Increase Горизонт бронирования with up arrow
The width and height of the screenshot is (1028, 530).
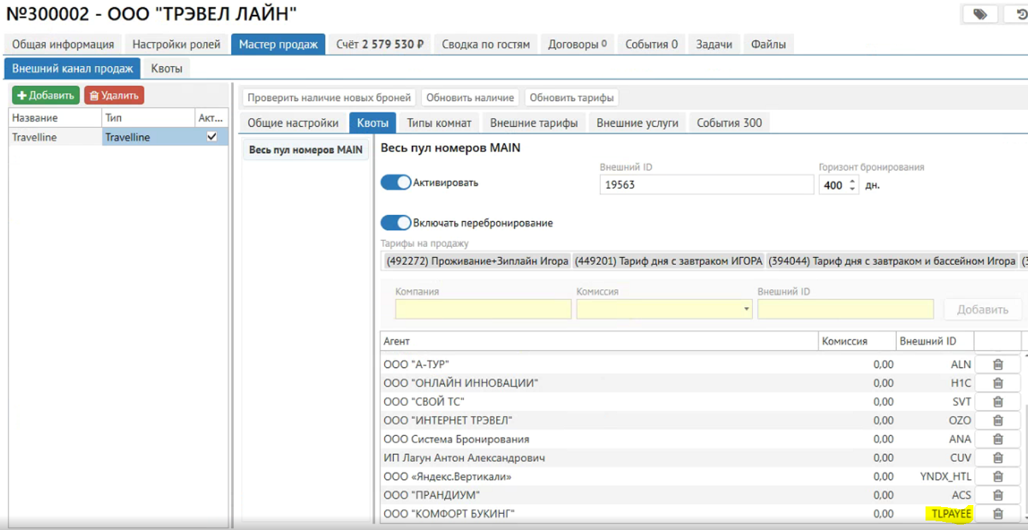pyautogui.click(x=853, y=181)
